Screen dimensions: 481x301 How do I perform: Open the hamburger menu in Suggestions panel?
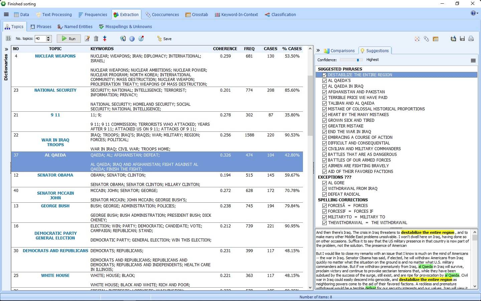pyautogui.click(x=473, y=61)
